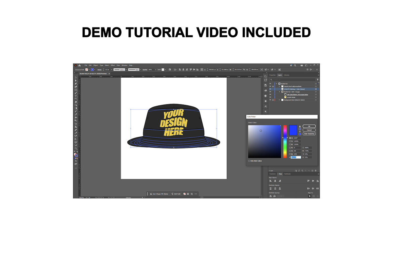Select the Type tool
Image resolution: width=393 pixels, height=262 pixels.
(76, 96)
